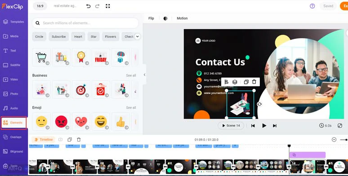Click the redo arrow icon

point(97,6)
